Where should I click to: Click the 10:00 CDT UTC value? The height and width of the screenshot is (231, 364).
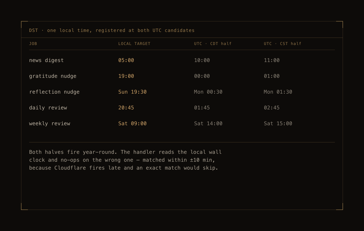(202, 60)
